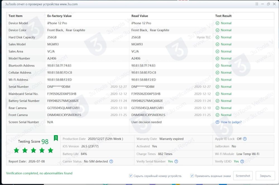This screenshot has width=279, height=185.
Task: Click the Test Item column header
Action: [15, 16]
